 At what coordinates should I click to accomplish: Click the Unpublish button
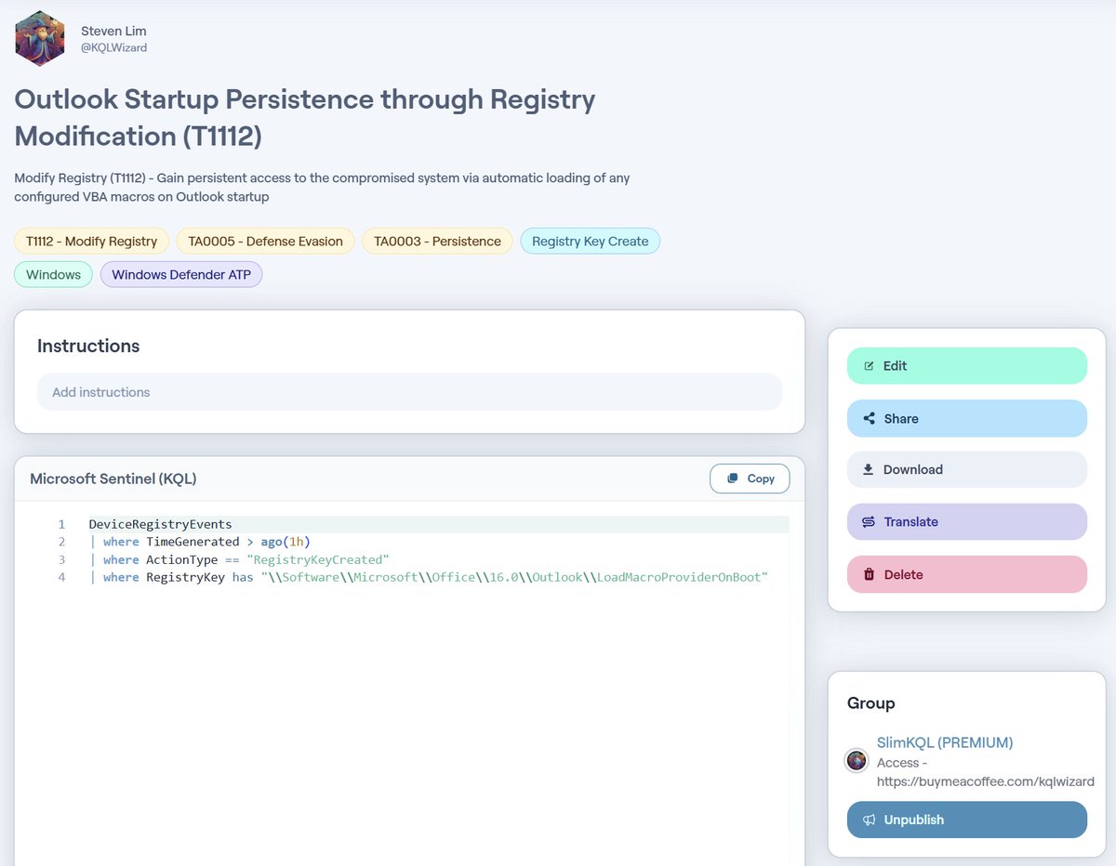pyautogui.click(x=967, y=820)
